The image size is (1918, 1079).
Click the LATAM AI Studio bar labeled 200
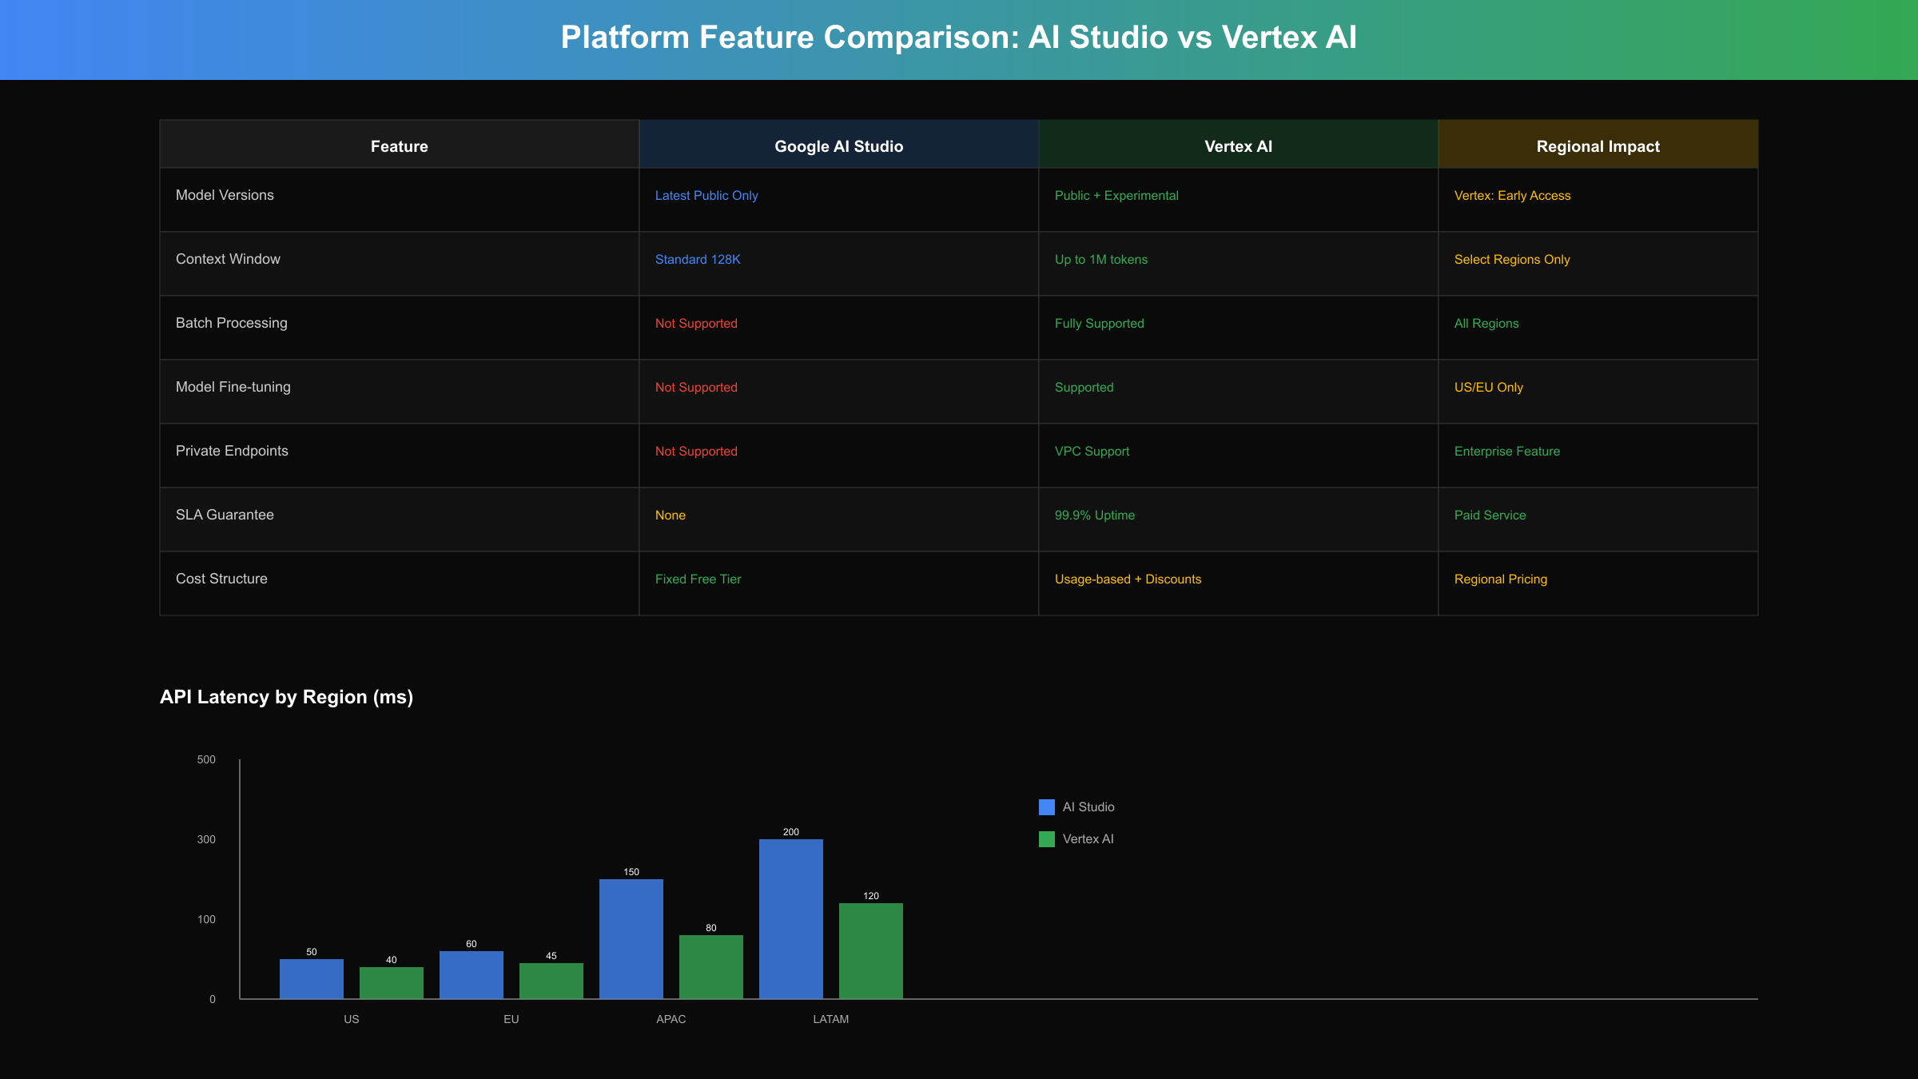pos(791,919)
